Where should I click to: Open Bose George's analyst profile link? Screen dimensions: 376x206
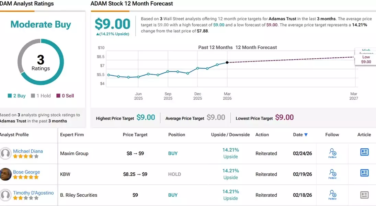(26, 172)
